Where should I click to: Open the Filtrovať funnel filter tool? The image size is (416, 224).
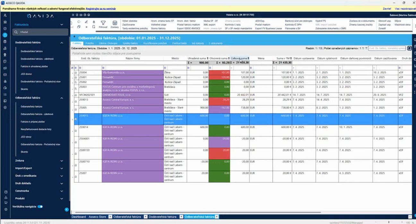point(103,24)
